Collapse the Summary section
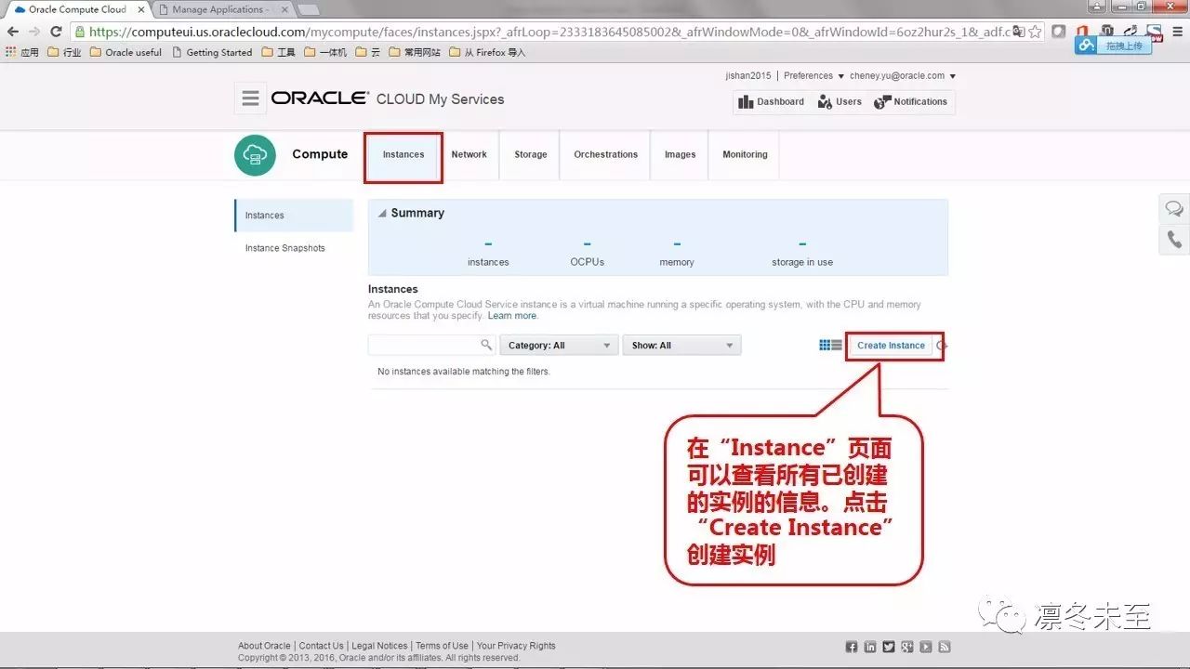The height and width of the screenshot is (669, 1190). click(x=381, y=214)
